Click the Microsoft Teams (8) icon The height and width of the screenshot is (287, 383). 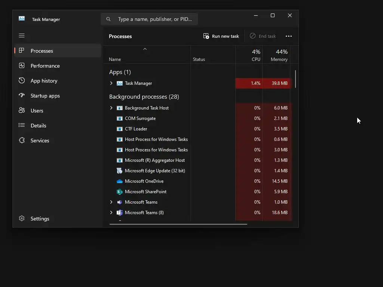[119, 213]
